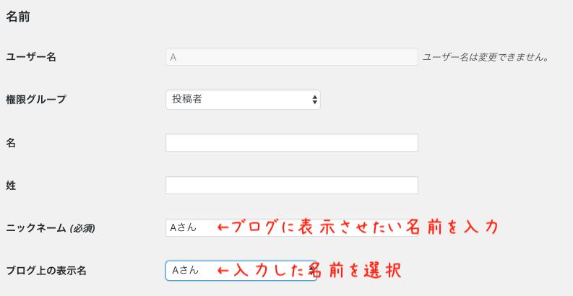
Task: Click the ブログ上の表示名 label
Action: point(46,271)
